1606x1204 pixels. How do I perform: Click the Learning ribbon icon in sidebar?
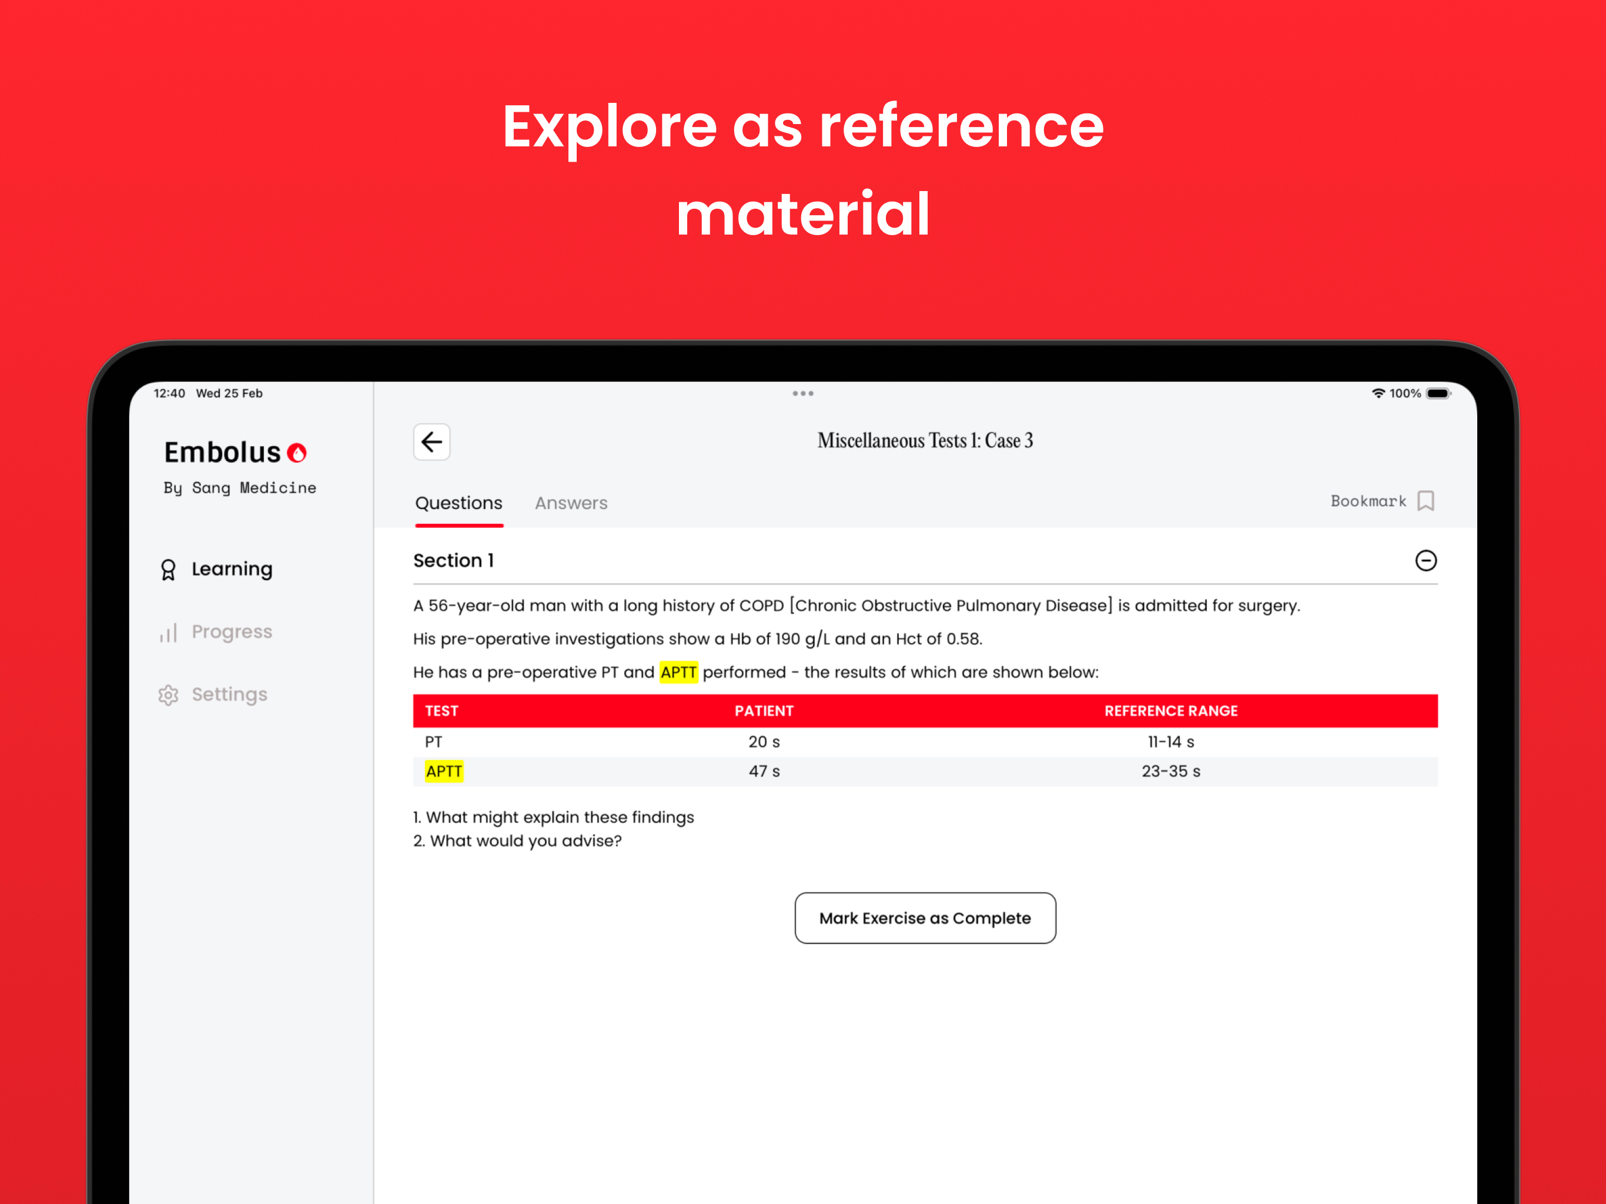168,570
